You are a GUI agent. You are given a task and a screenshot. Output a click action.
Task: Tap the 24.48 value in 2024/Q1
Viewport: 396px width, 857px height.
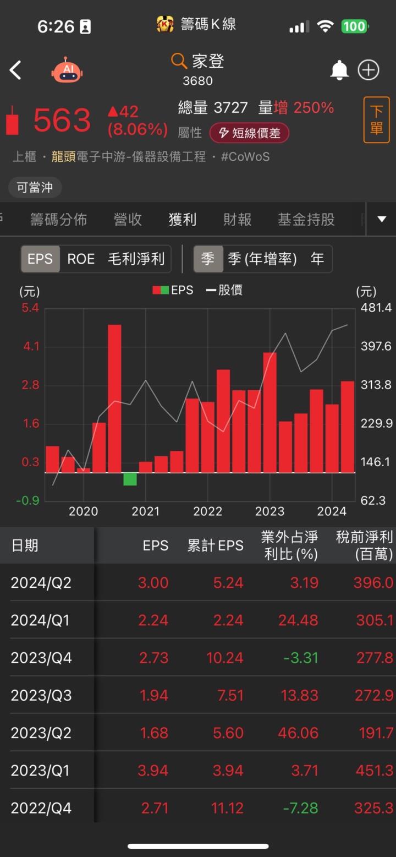point(298,620)
